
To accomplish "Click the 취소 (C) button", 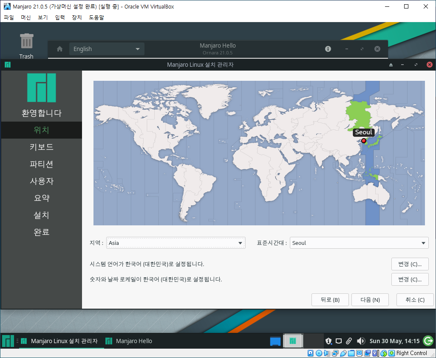I will pos(415,300).
